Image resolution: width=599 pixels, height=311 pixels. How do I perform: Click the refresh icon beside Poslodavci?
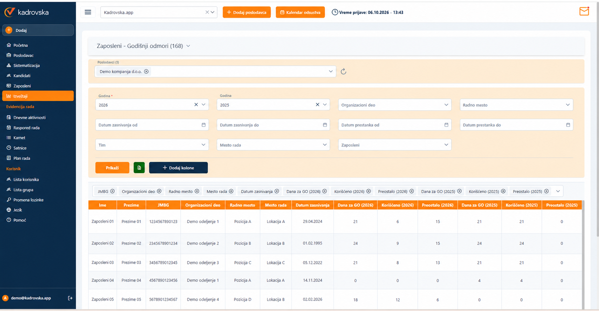tap(343, 72)
